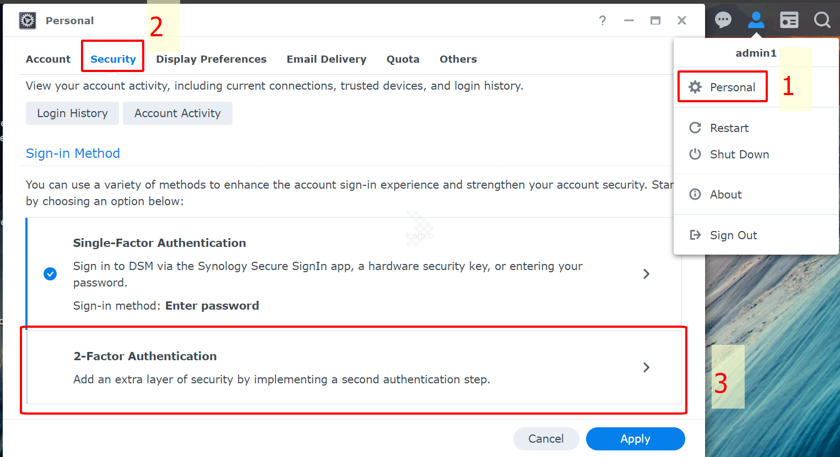Open the widgets panel icon
Image resolution: width=840 pixels, height=457 pixels.
789,20
